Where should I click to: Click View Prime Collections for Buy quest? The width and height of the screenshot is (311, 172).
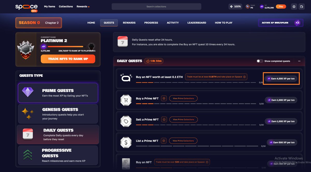point(183,98)
